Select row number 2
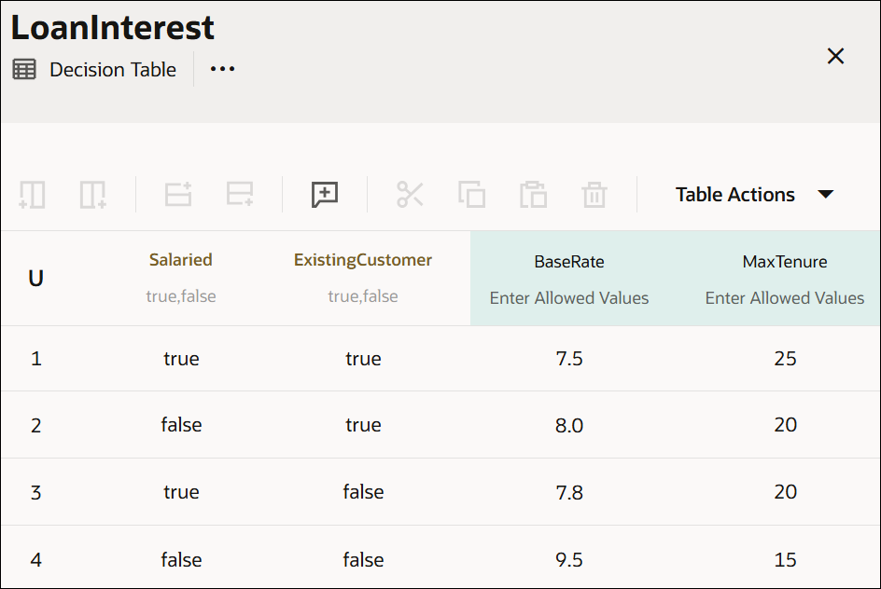 pyautogui.click(x=36, y=425)
